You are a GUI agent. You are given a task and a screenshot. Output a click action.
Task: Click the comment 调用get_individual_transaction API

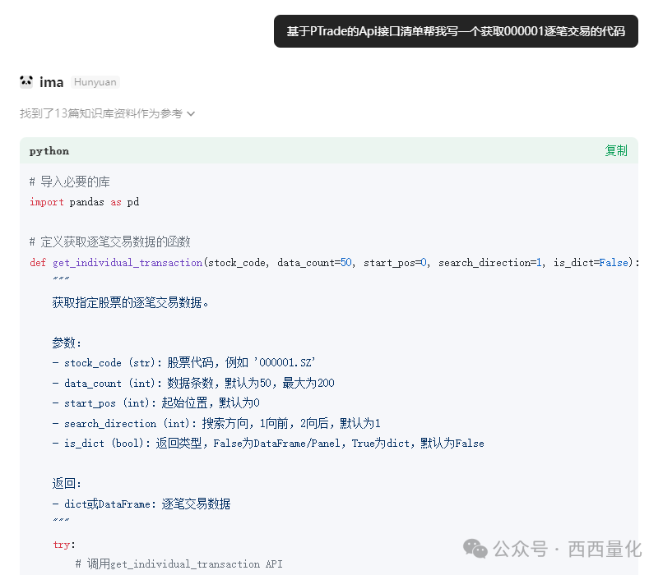pos(179,564)
